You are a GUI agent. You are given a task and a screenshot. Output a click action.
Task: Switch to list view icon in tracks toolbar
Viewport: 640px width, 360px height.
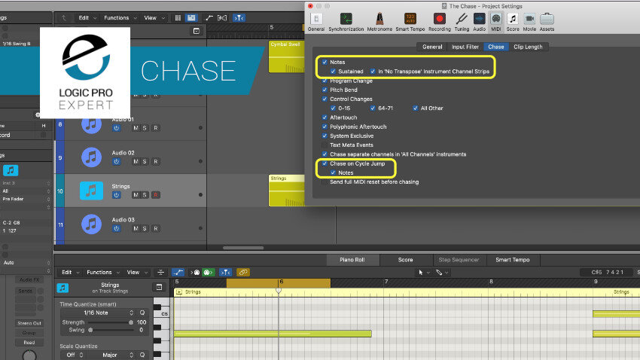tap(191, 18)
